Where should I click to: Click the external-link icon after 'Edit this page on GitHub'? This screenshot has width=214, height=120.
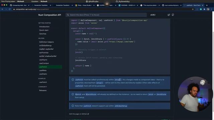pos(88,114)
